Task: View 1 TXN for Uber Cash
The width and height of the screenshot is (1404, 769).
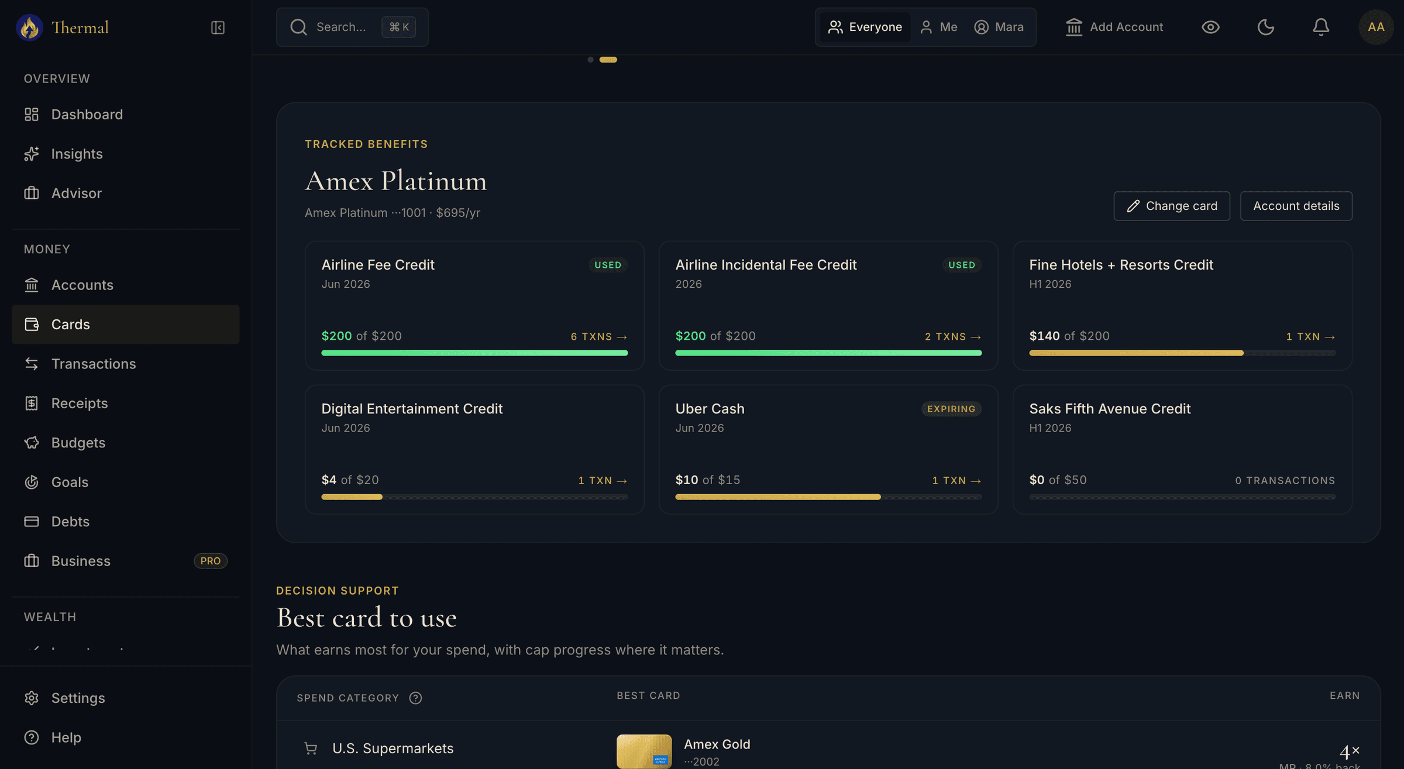Action: click(x=956, y=481)
